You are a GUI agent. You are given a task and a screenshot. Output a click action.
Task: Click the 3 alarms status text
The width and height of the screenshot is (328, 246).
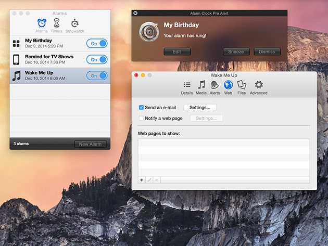(x=21, y=144)
